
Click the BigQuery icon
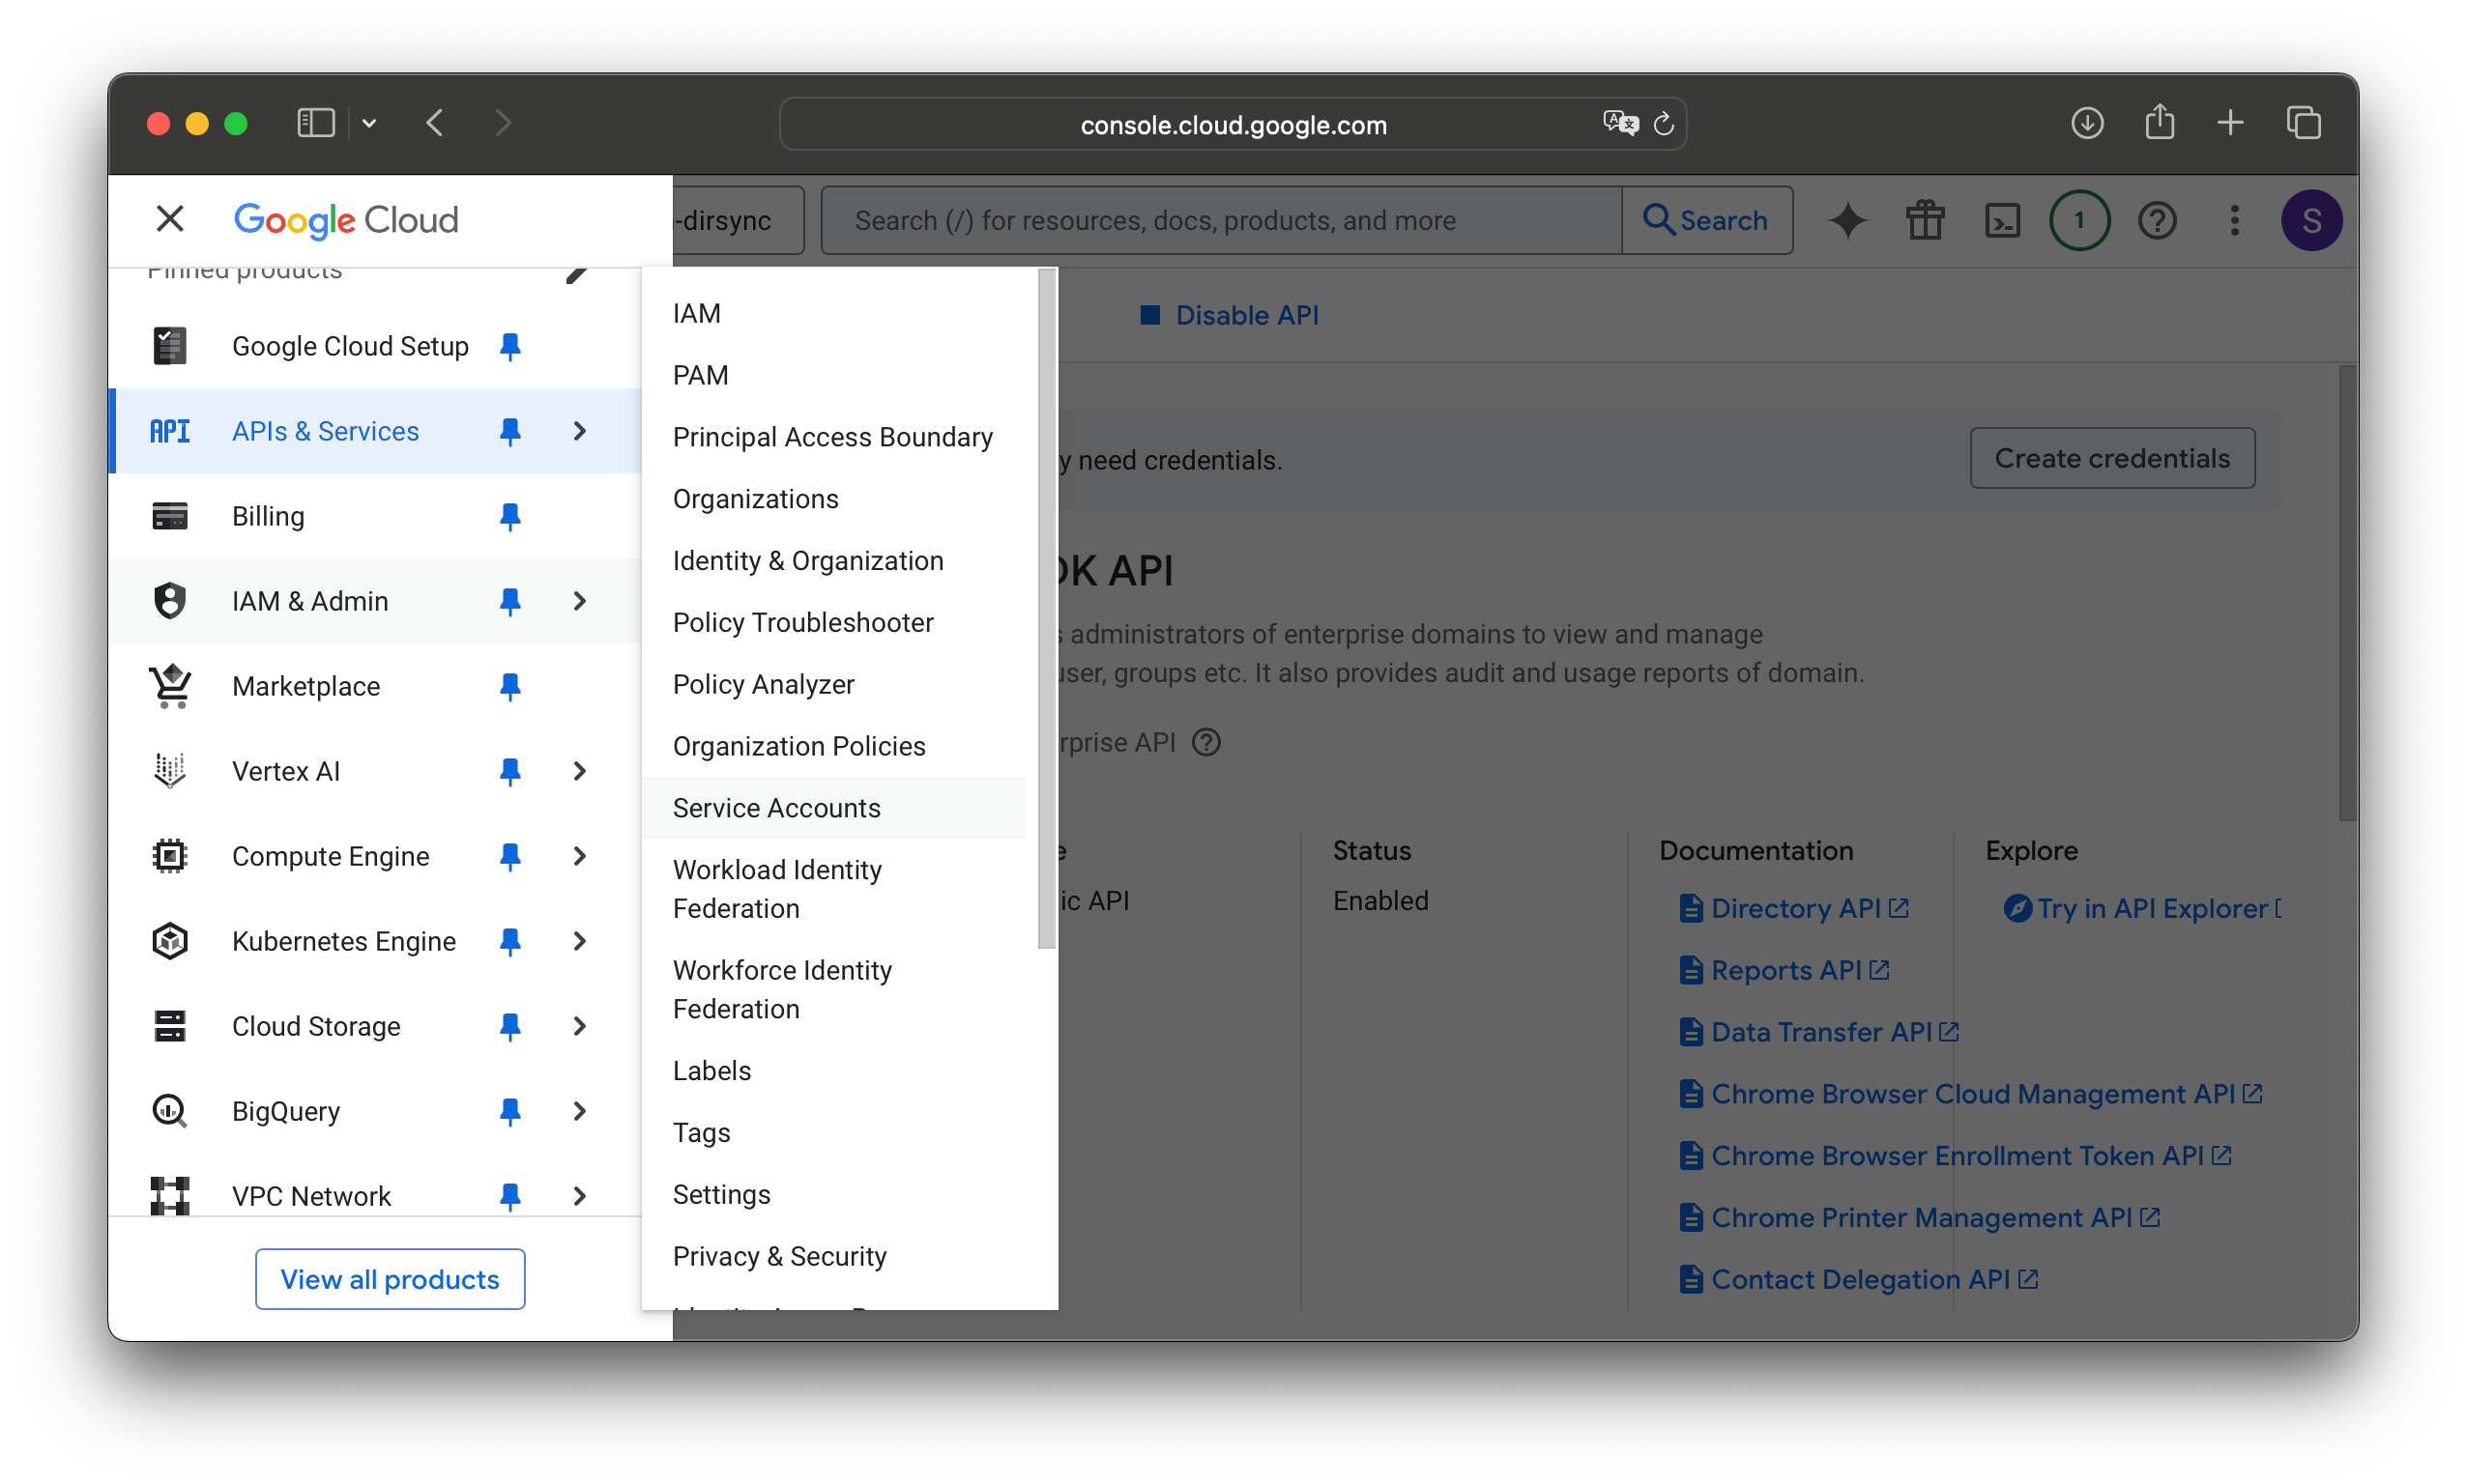(x=169, y=1111)
